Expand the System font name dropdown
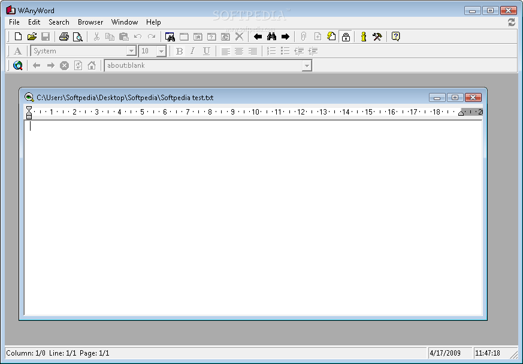The width and height of the screenshot is (523, 364). 131,51
